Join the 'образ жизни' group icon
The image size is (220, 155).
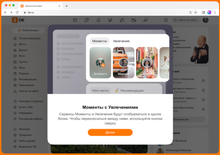coord(203,109)
